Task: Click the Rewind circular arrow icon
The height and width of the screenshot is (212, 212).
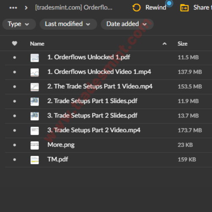Action: click(137, 8)
